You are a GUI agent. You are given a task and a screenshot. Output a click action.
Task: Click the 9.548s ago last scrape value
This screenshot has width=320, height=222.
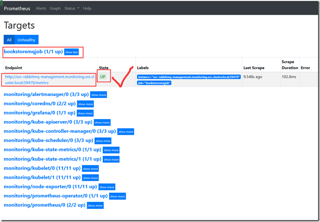point(252,77)
